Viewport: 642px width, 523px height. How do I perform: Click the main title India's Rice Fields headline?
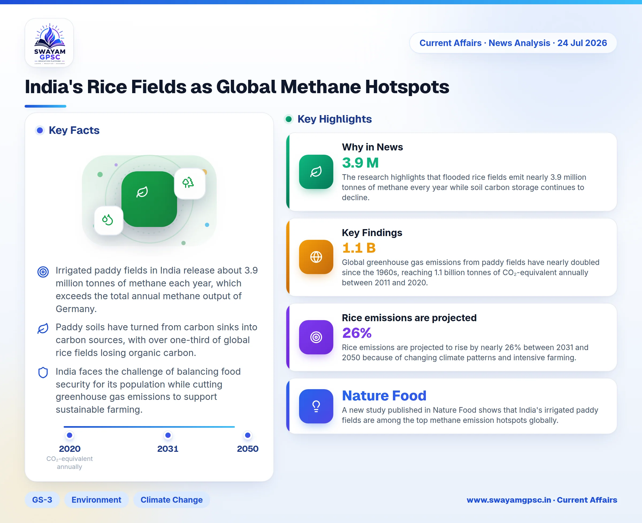coord(237,87)
